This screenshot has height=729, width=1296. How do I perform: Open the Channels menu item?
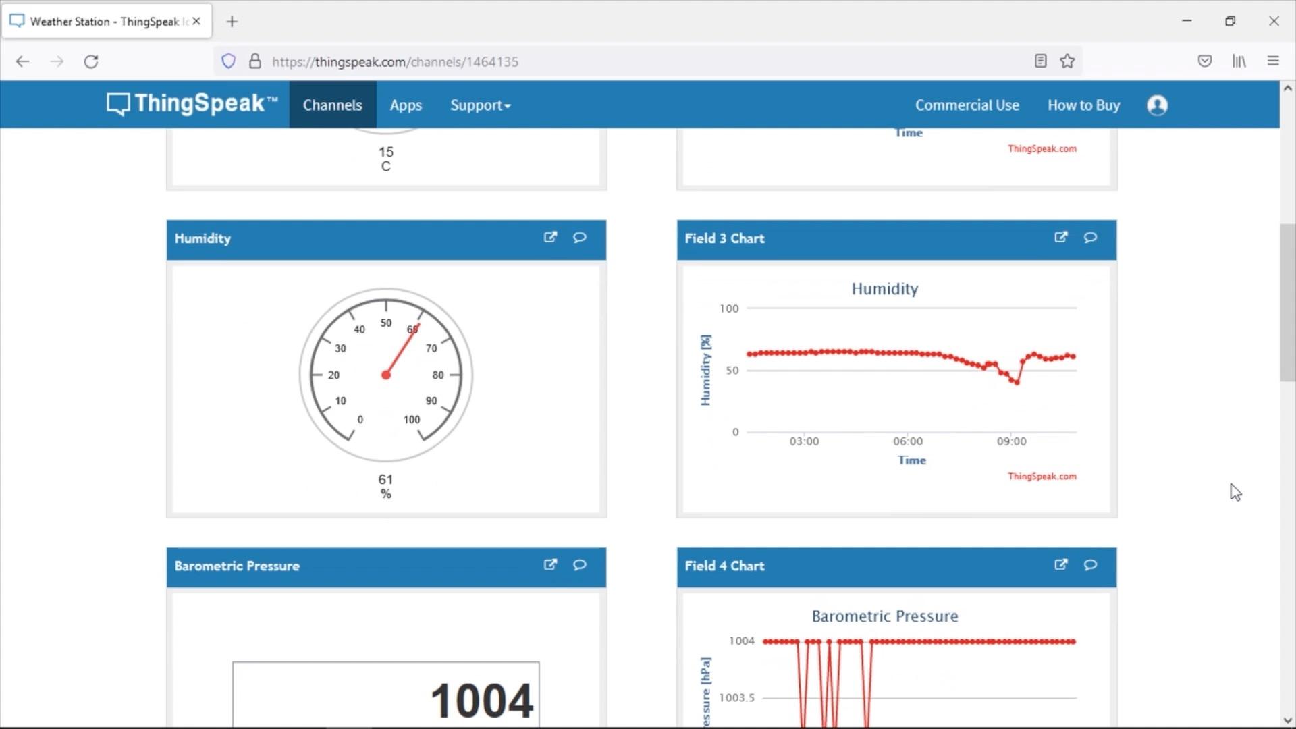point(332,105)
